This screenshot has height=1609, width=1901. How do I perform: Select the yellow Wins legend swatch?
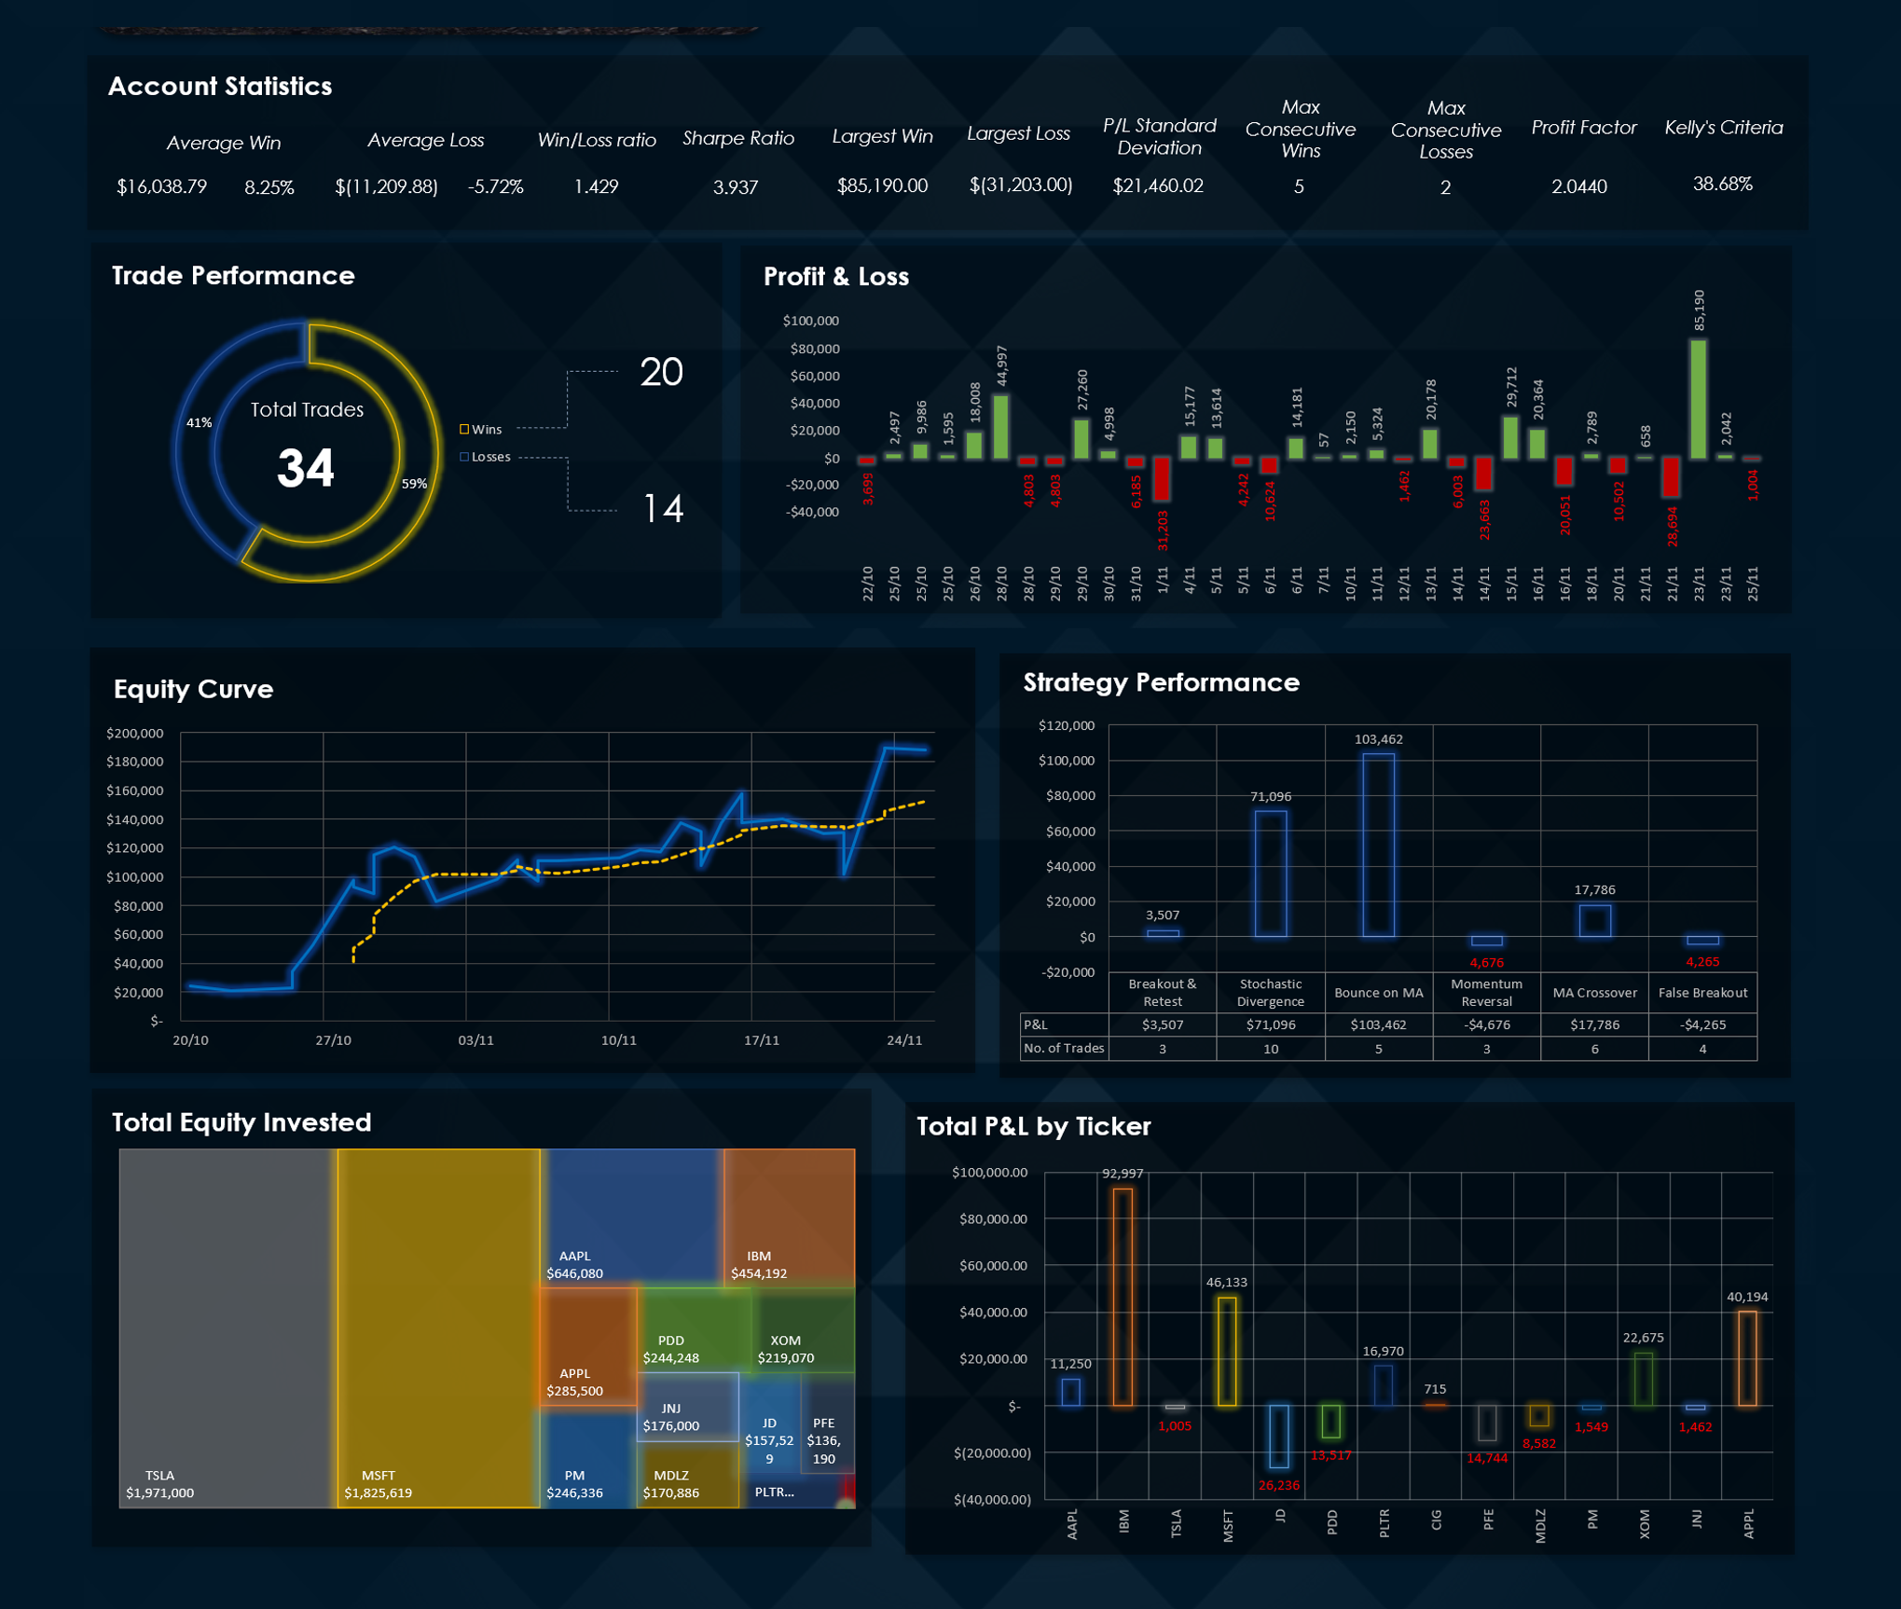tap(464, 430)
